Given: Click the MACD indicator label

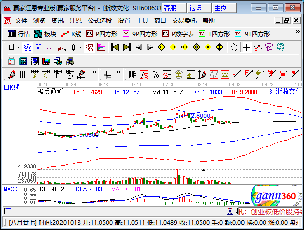Looking at the screenshot, I should pos(10,189).
